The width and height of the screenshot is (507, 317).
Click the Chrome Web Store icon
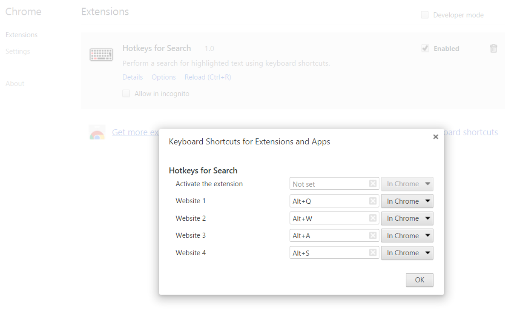click(97, 132)
